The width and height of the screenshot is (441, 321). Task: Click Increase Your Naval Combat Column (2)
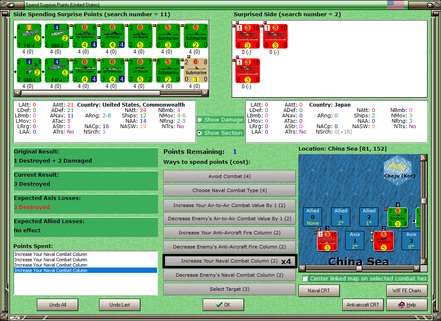(230, 261)
